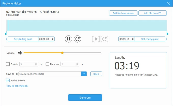The image size is (173, 106).
Task: Uncheck Add to device option
Action: 8,80
